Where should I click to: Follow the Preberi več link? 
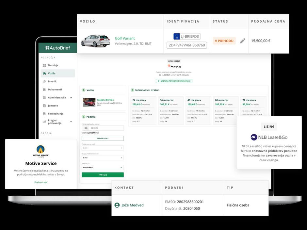point(41,182)
